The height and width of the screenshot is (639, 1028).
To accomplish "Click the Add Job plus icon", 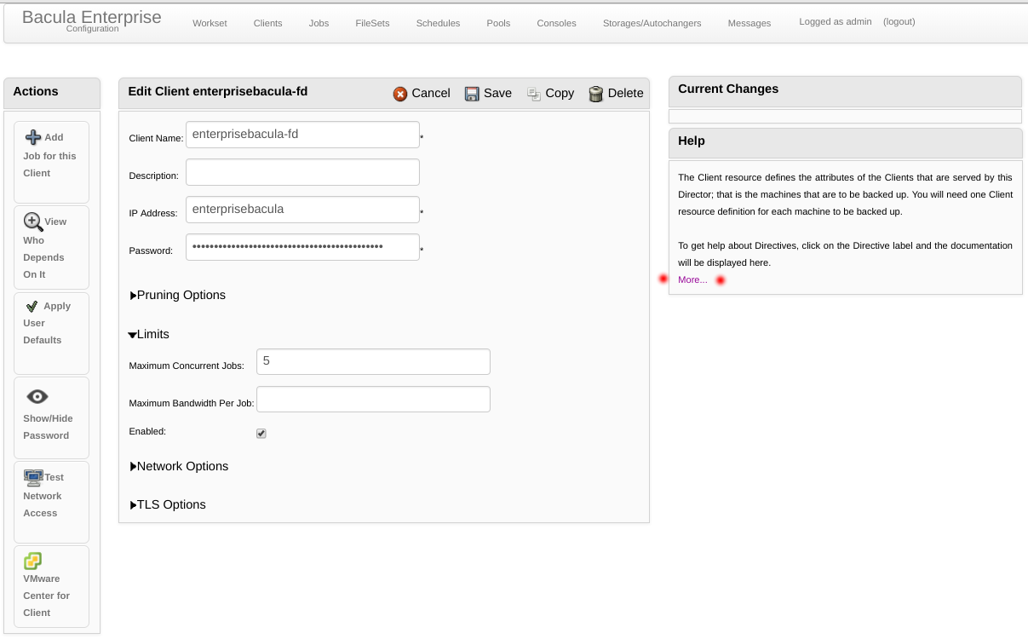I will click(x=33, y=137).
